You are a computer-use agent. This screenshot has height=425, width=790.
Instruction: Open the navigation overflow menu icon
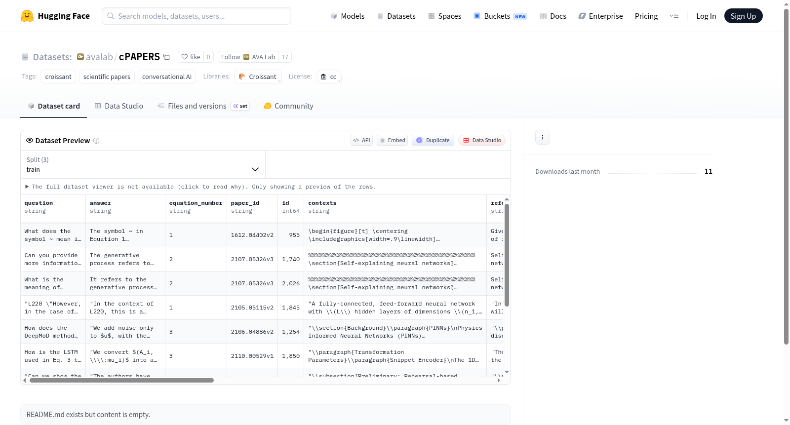pyautogui.click(x=674, y=16)
